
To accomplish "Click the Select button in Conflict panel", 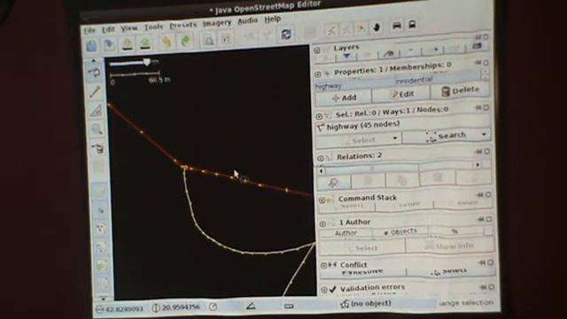I will [x=450, y=272].
